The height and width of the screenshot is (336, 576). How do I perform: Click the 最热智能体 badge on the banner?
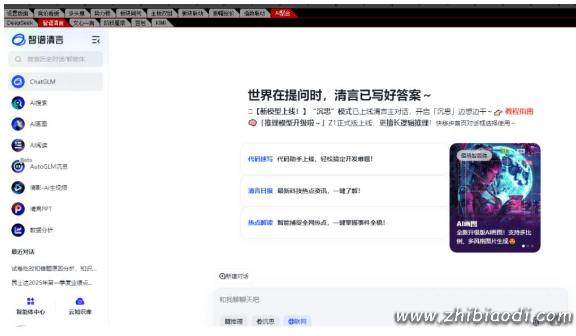point(474,155)
